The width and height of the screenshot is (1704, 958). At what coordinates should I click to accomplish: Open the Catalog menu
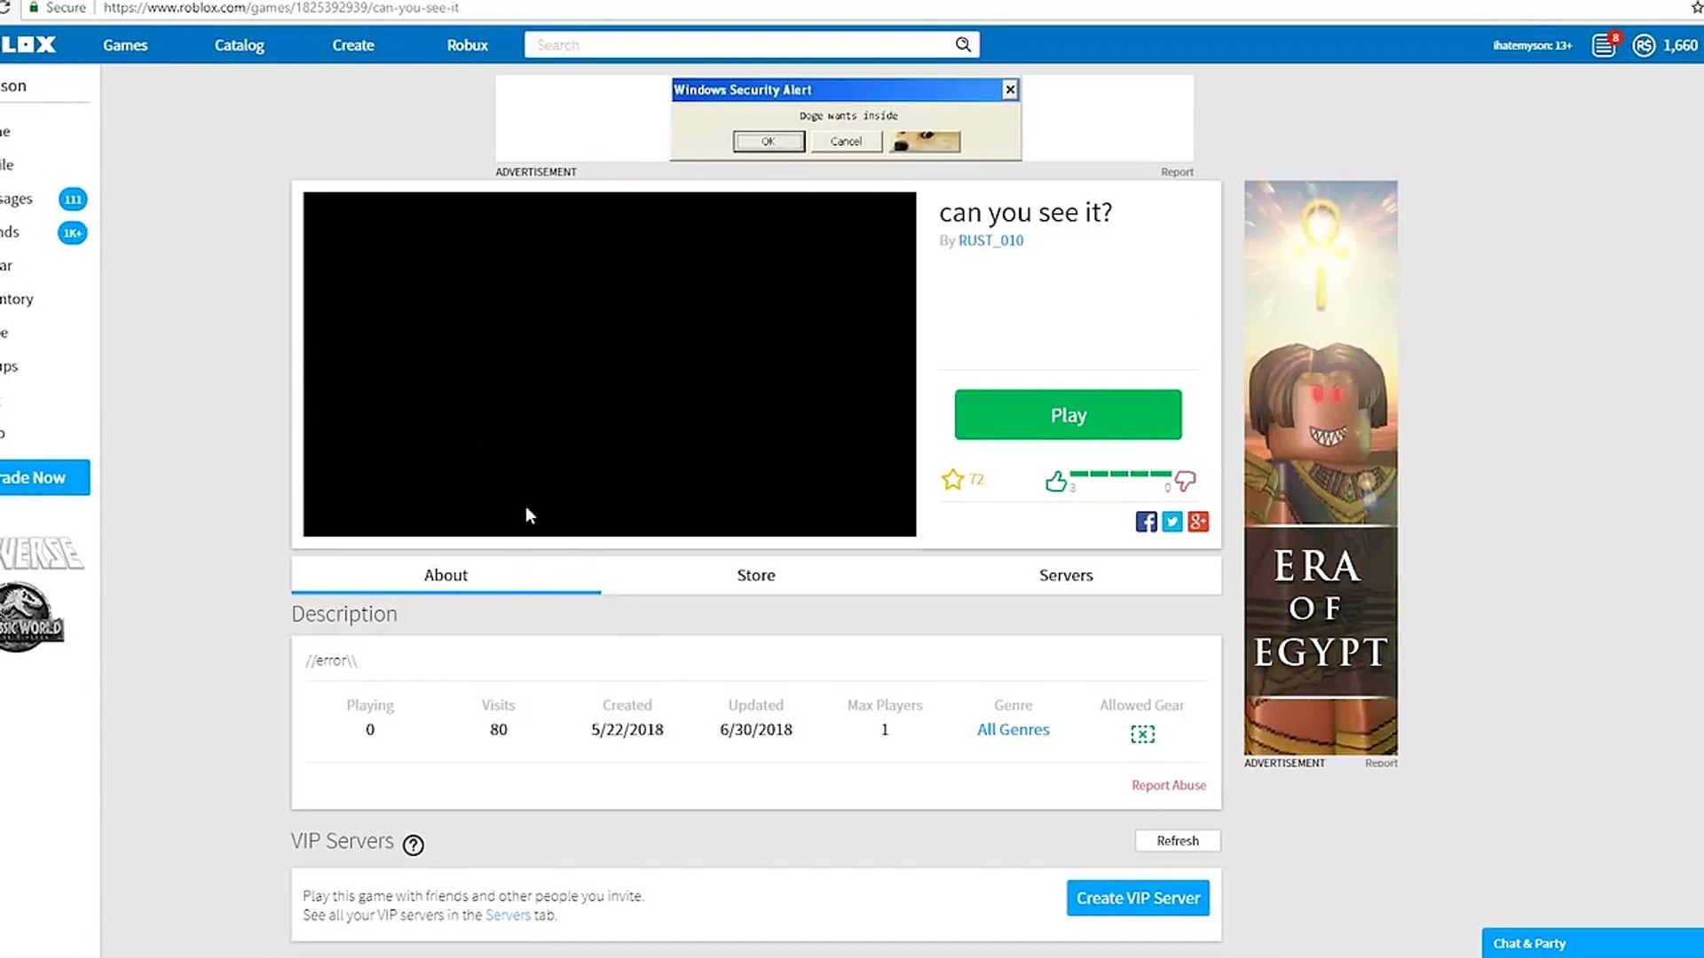[x=239, y=45]
